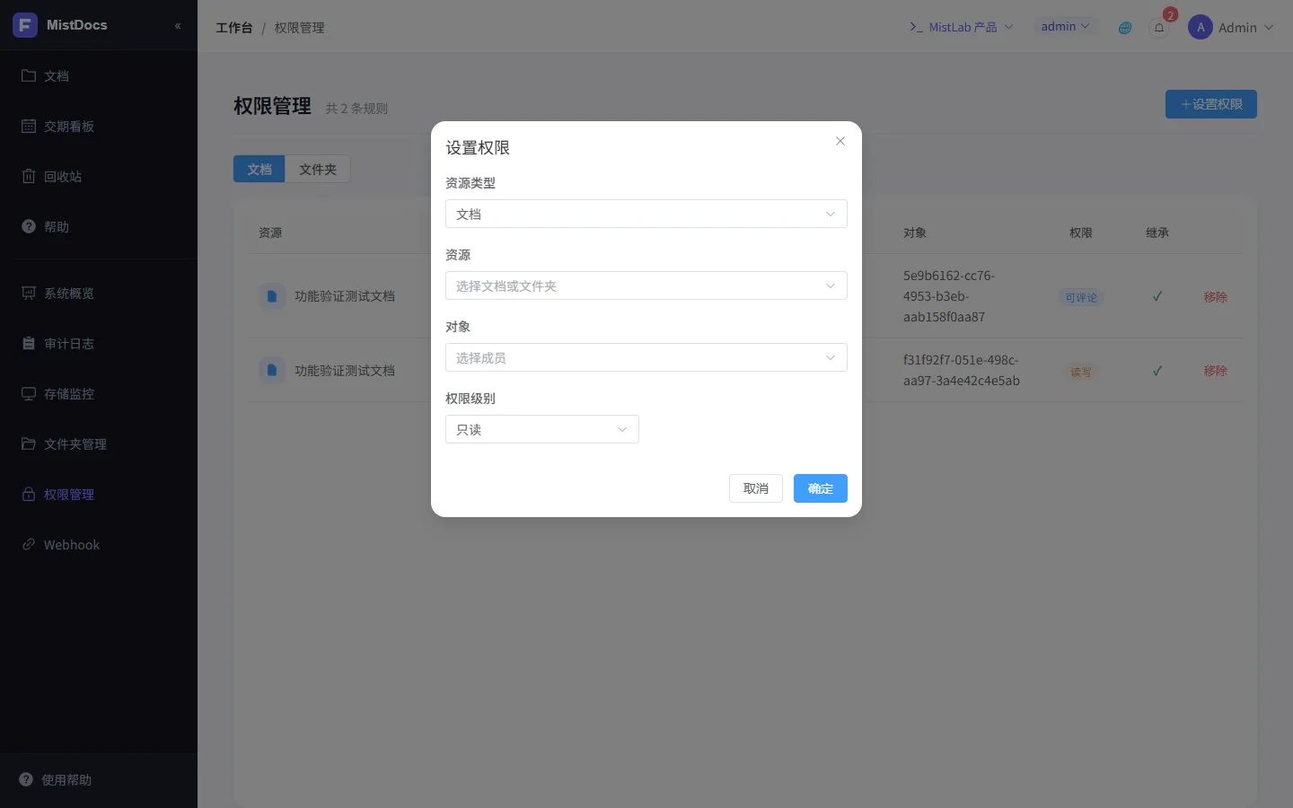Open the 对象 member dropdown
1293x808 pixels.
[x=646, y=357]
